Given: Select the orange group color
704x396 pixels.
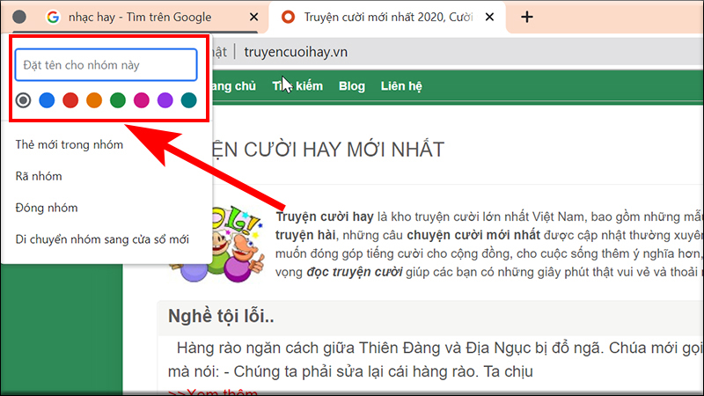Looking at the screenshot, I should pos(94,100).
